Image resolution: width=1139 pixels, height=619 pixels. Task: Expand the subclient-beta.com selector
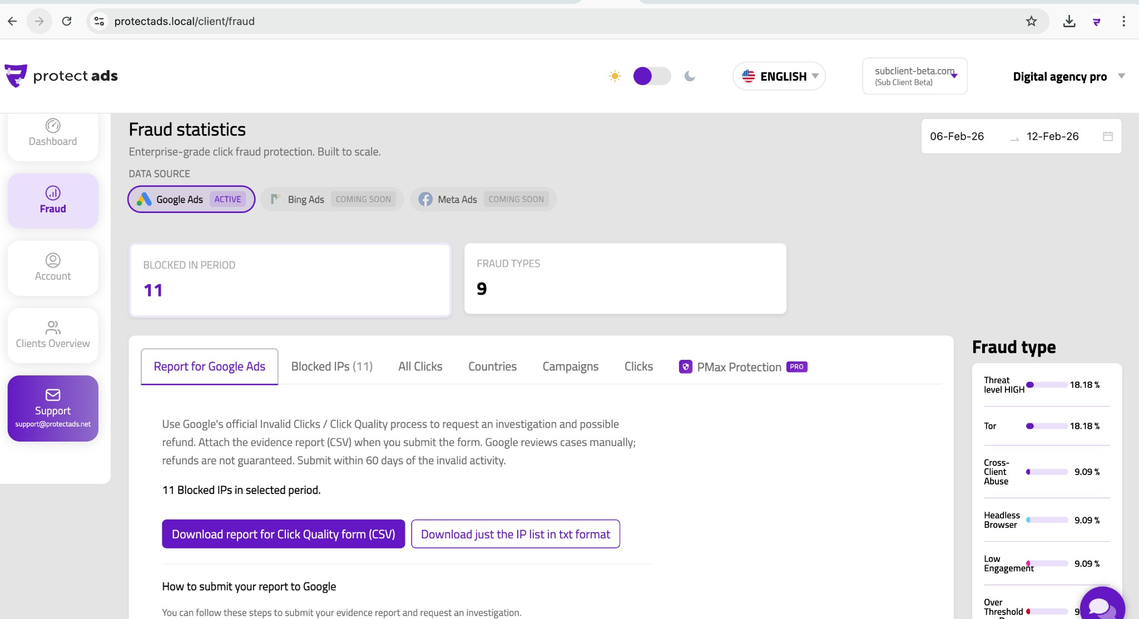click(914, 76)
